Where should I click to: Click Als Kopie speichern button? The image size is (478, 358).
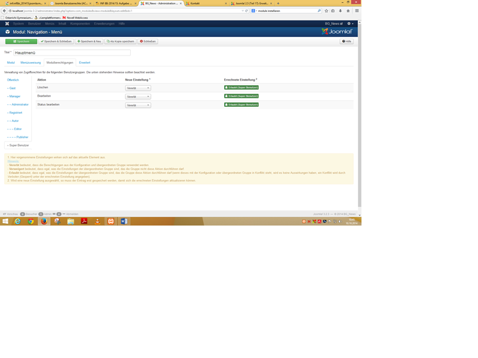tap(121, 41)
